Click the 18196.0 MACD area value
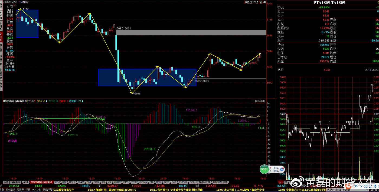Screen dimensions: 379x192 point(191,110)
